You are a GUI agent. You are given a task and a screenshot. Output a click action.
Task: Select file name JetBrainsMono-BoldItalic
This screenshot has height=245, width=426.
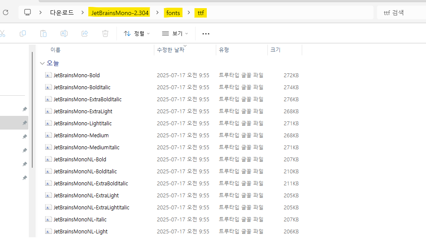(82, 87)
